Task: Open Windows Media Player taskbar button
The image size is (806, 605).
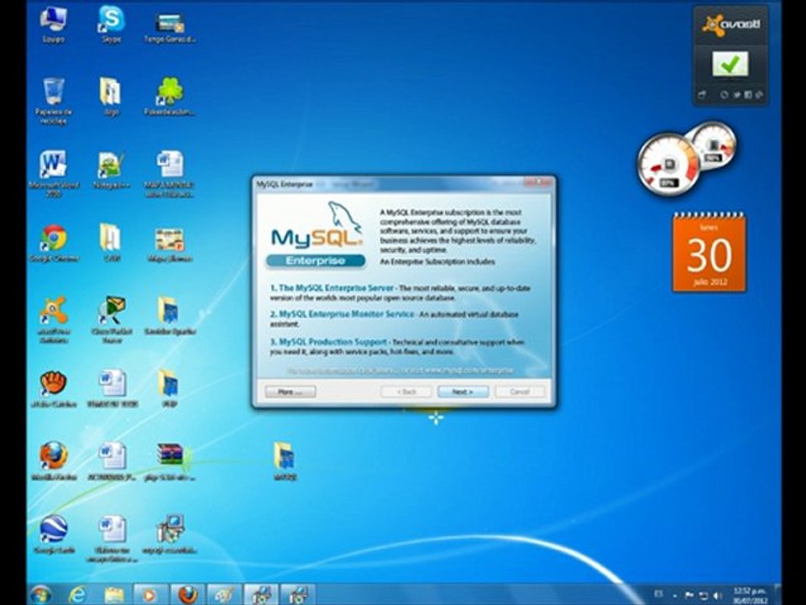Action: click(x=150, y=595)
